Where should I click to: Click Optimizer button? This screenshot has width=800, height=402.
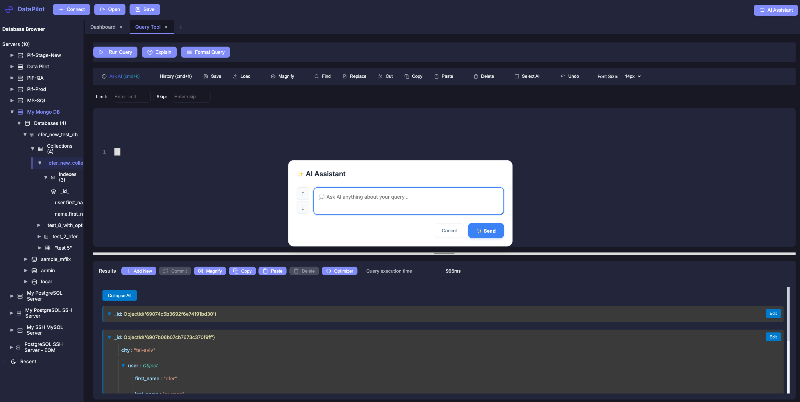[339, 271]
